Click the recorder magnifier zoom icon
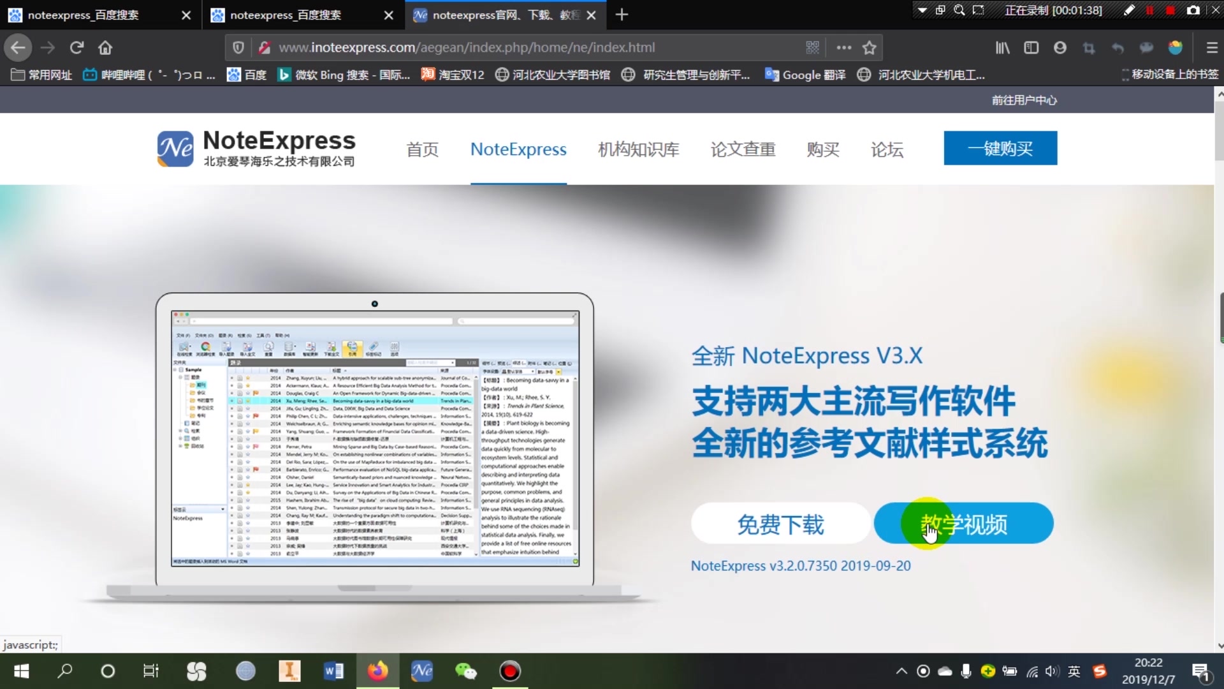The width and height of the screenshot is (1224, 689). click(959, 10)
